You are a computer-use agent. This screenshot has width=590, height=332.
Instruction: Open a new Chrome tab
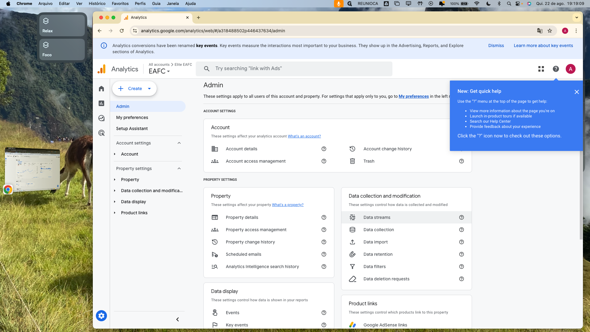tap(199, 18)
